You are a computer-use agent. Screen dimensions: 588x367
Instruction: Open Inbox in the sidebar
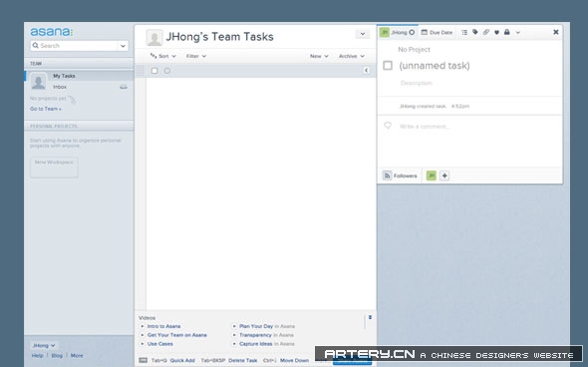point(60,87)
